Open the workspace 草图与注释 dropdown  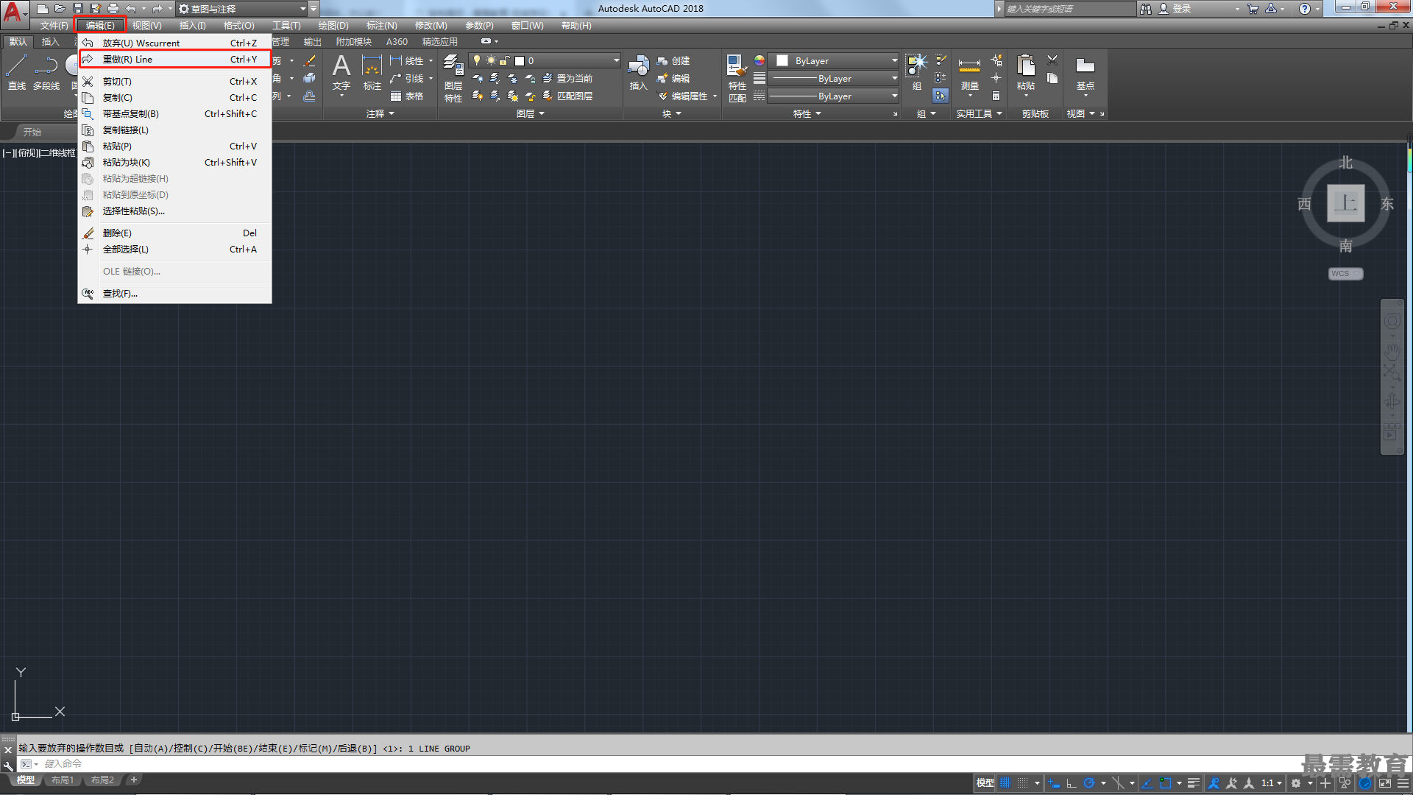(242, 9)
